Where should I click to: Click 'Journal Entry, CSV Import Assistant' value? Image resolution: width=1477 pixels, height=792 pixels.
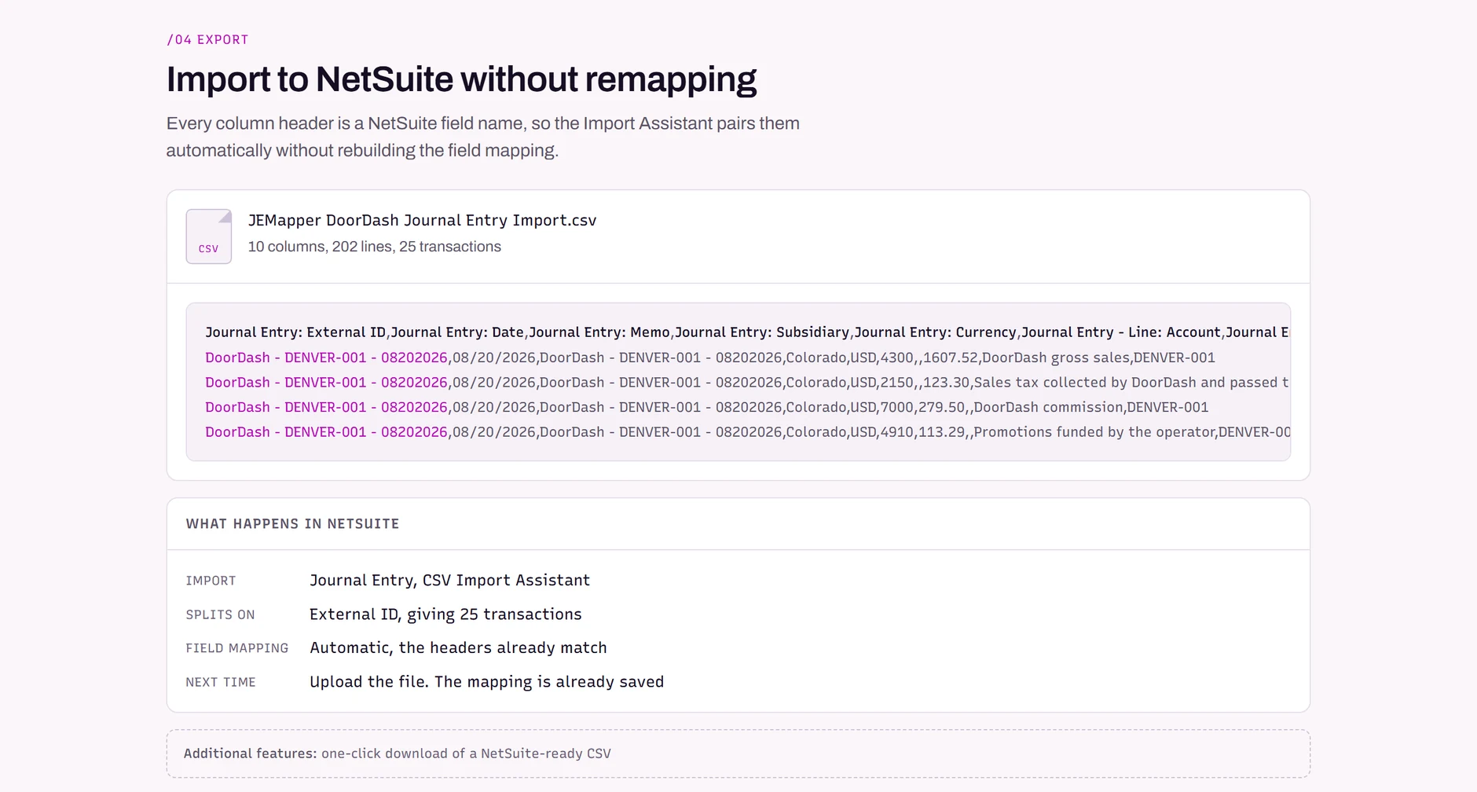[449, 581]
